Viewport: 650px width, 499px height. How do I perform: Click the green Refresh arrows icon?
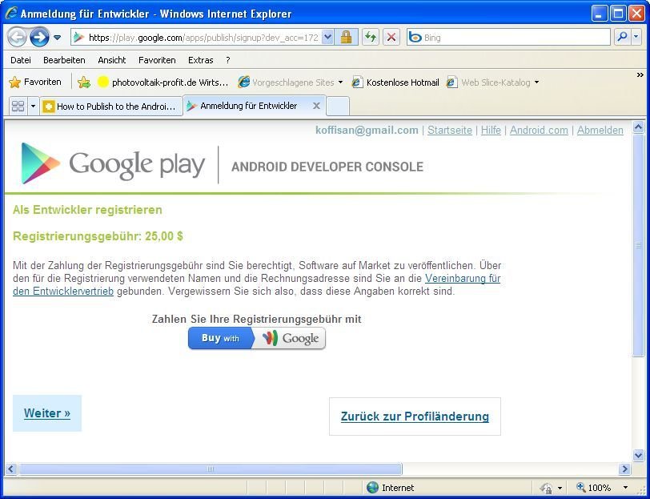pyautogui.click(x=371, y=38)
